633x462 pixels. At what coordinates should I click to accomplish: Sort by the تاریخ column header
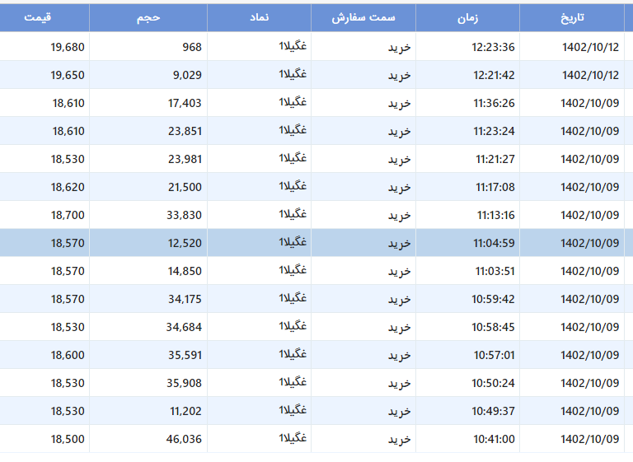[x=572, y=18]
